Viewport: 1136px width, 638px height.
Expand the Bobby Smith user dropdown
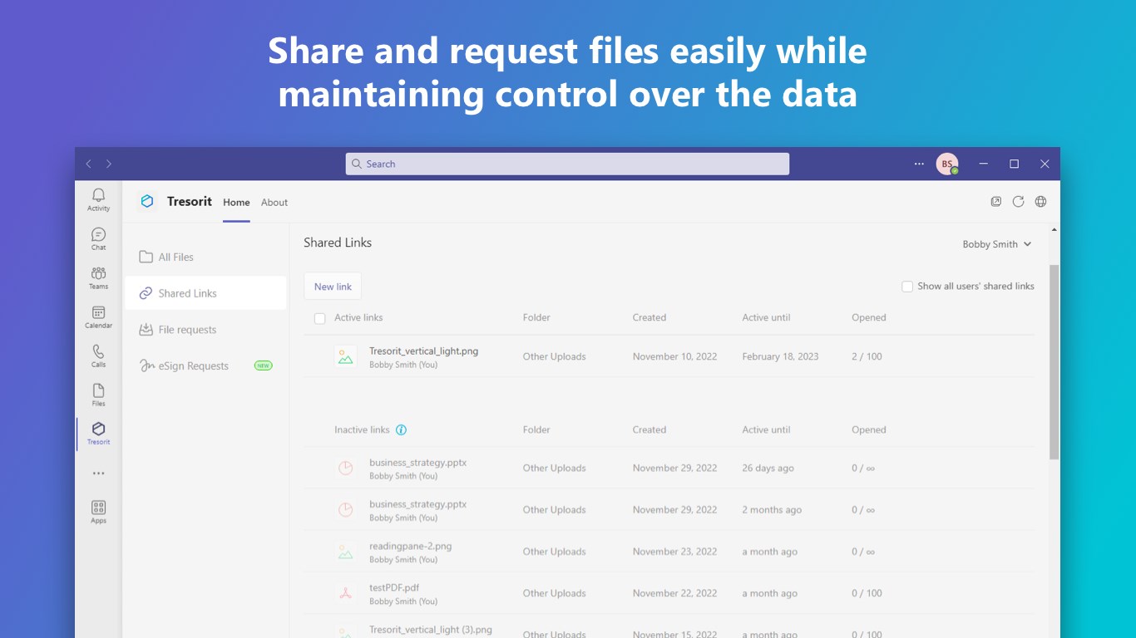coord(996,244)
